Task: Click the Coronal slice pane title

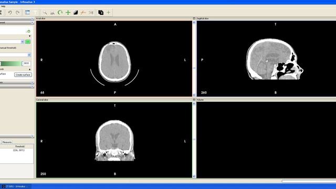Action: point(42,100)
